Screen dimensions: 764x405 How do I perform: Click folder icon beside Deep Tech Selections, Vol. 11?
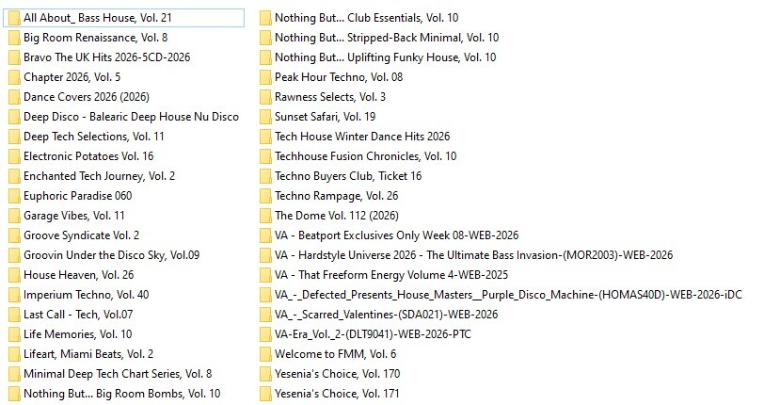[x=14, y=137]
